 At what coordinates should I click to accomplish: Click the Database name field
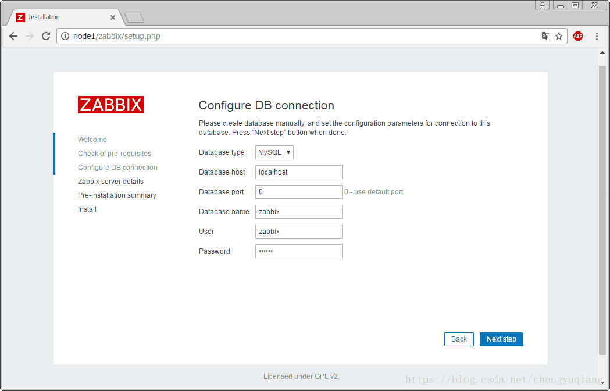point(299,212)
